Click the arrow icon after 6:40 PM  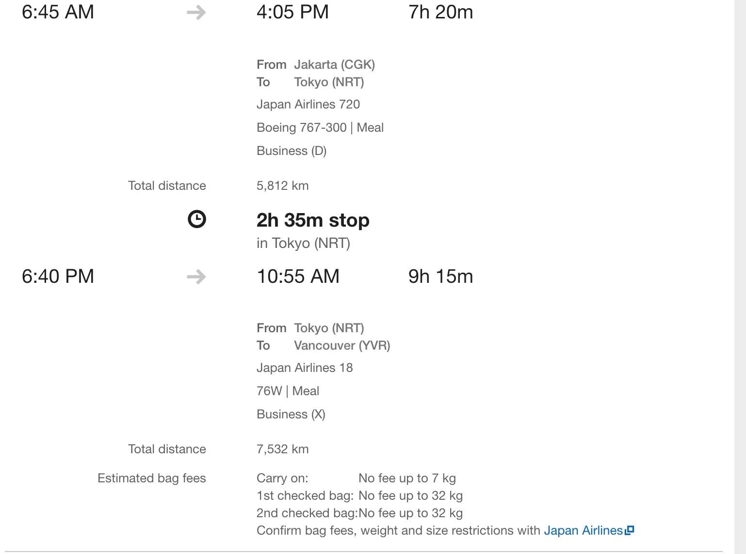(x=196, y=277)
